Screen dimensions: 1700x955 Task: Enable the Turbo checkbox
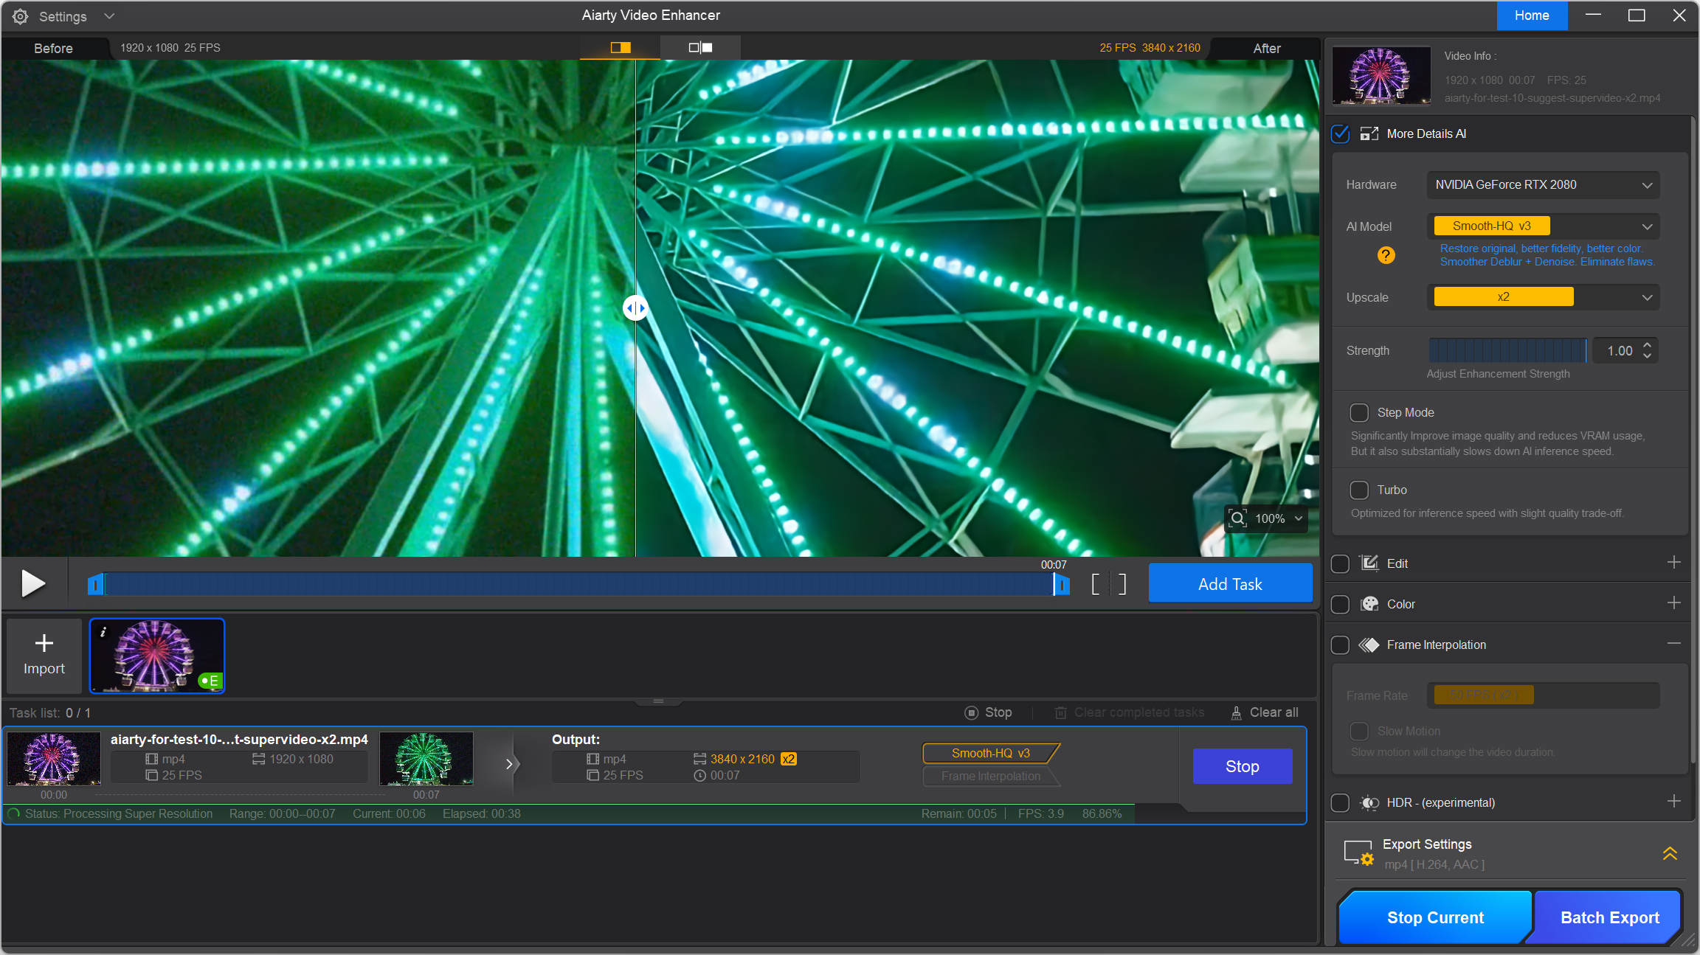1359,490
